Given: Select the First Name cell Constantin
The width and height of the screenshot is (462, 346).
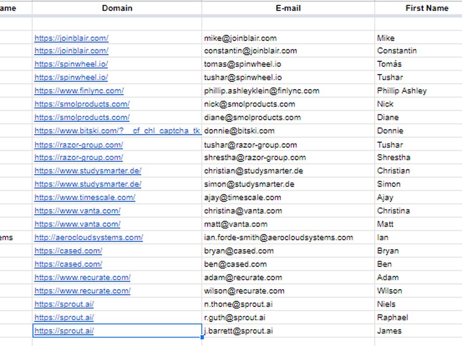Looking at the screenshot, I should (419, 51).
